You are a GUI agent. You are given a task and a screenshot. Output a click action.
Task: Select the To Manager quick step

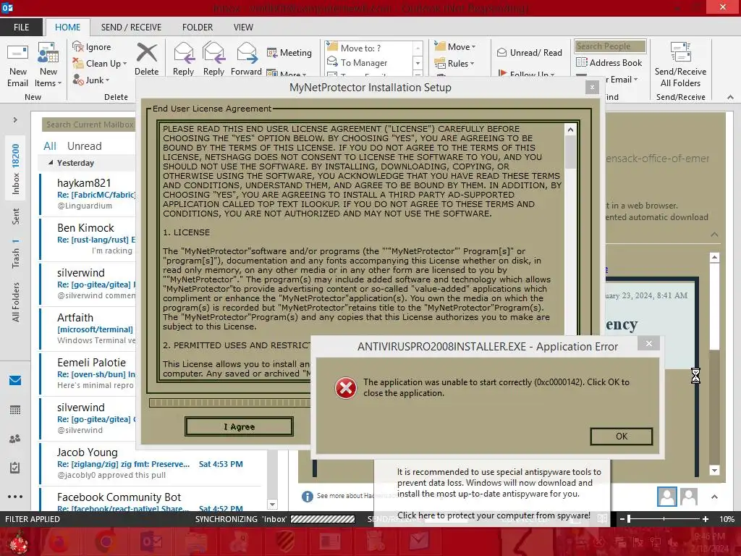click(x=363, y=63)
